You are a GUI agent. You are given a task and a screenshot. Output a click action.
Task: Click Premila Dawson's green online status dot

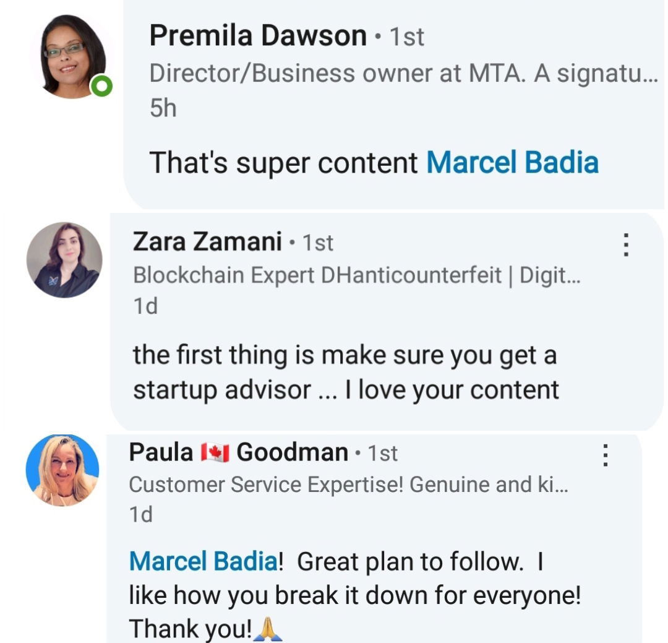click(x=103, y=88)
